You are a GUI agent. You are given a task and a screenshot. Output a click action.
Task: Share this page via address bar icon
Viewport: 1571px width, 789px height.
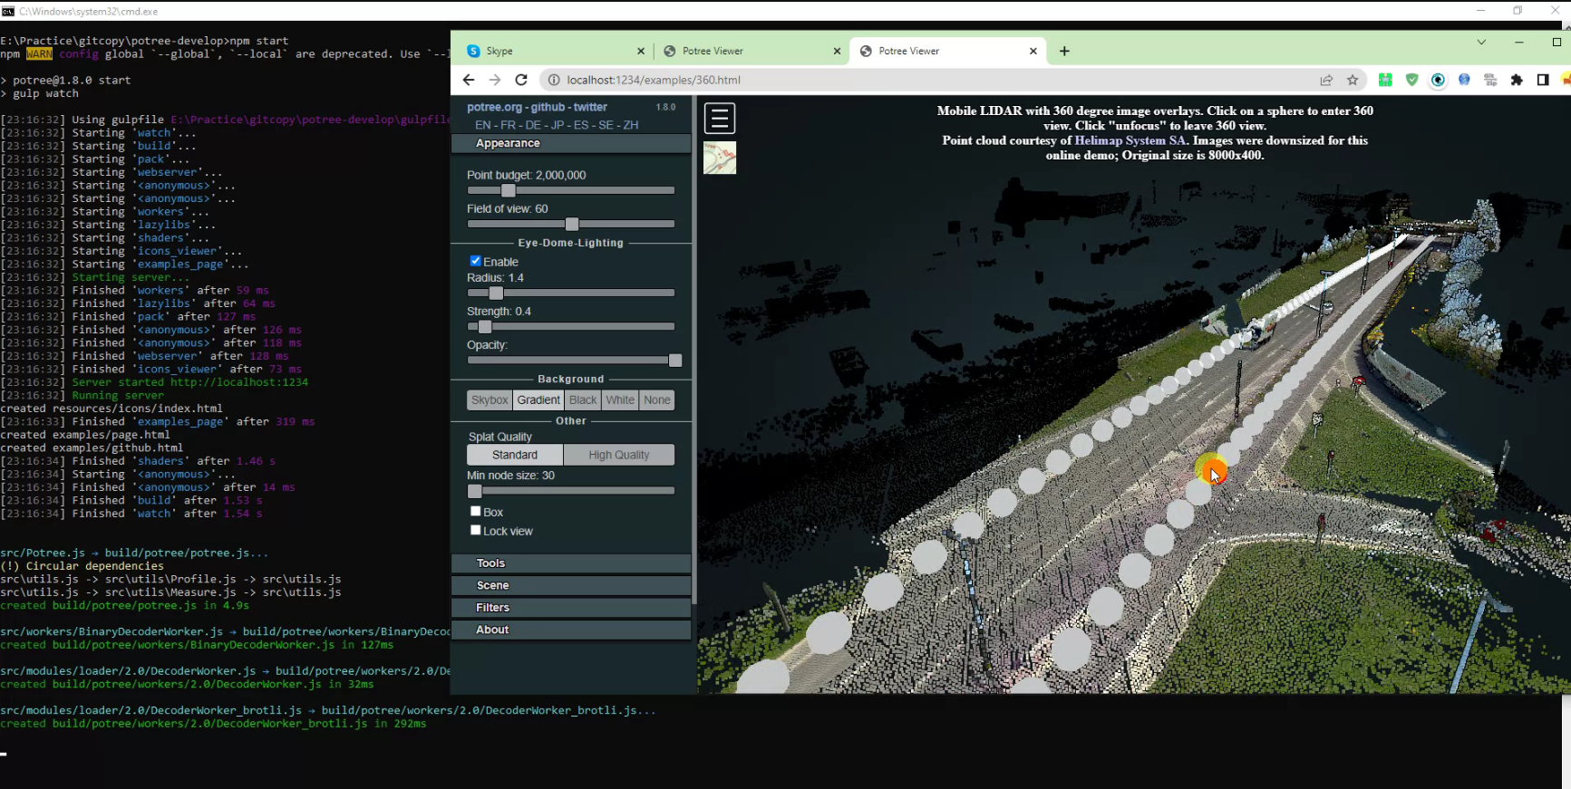(1326, 80)
